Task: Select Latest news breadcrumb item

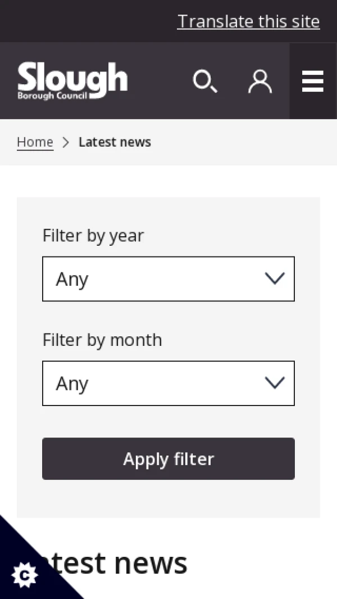Action: coord(115,142)
